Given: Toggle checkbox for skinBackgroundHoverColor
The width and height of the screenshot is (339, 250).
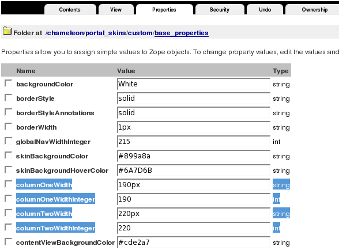Looking at the screenshot, I should [9, 170].
